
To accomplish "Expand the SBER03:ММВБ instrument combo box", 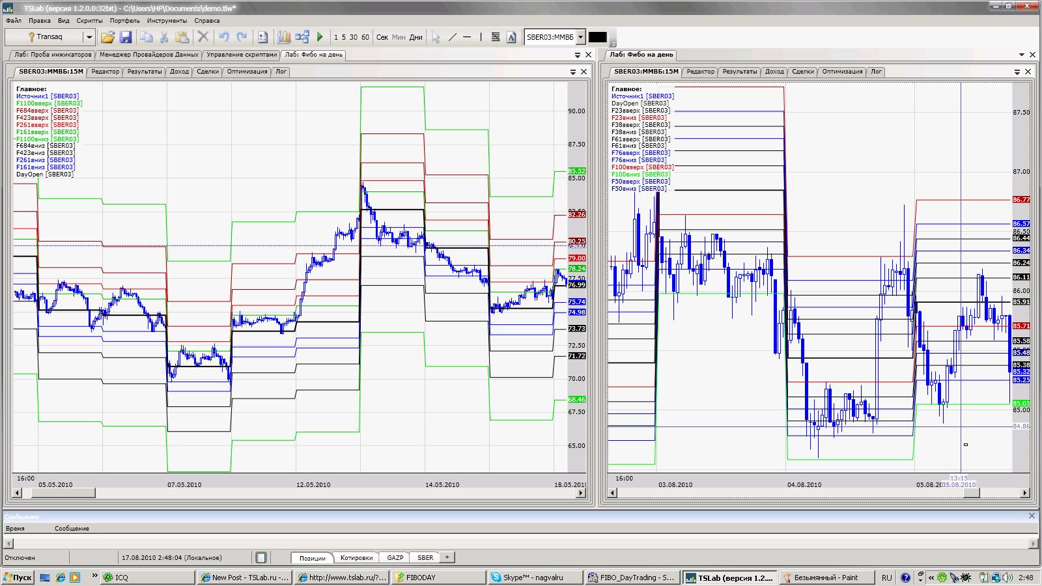I will pyautogui.click(x=581, y=37).
